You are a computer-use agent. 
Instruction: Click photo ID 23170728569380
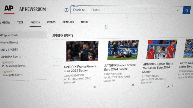tap(74, 76)
